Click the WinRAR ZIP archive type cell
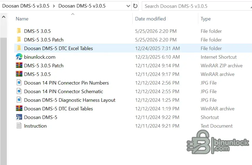 coord(221,65)
